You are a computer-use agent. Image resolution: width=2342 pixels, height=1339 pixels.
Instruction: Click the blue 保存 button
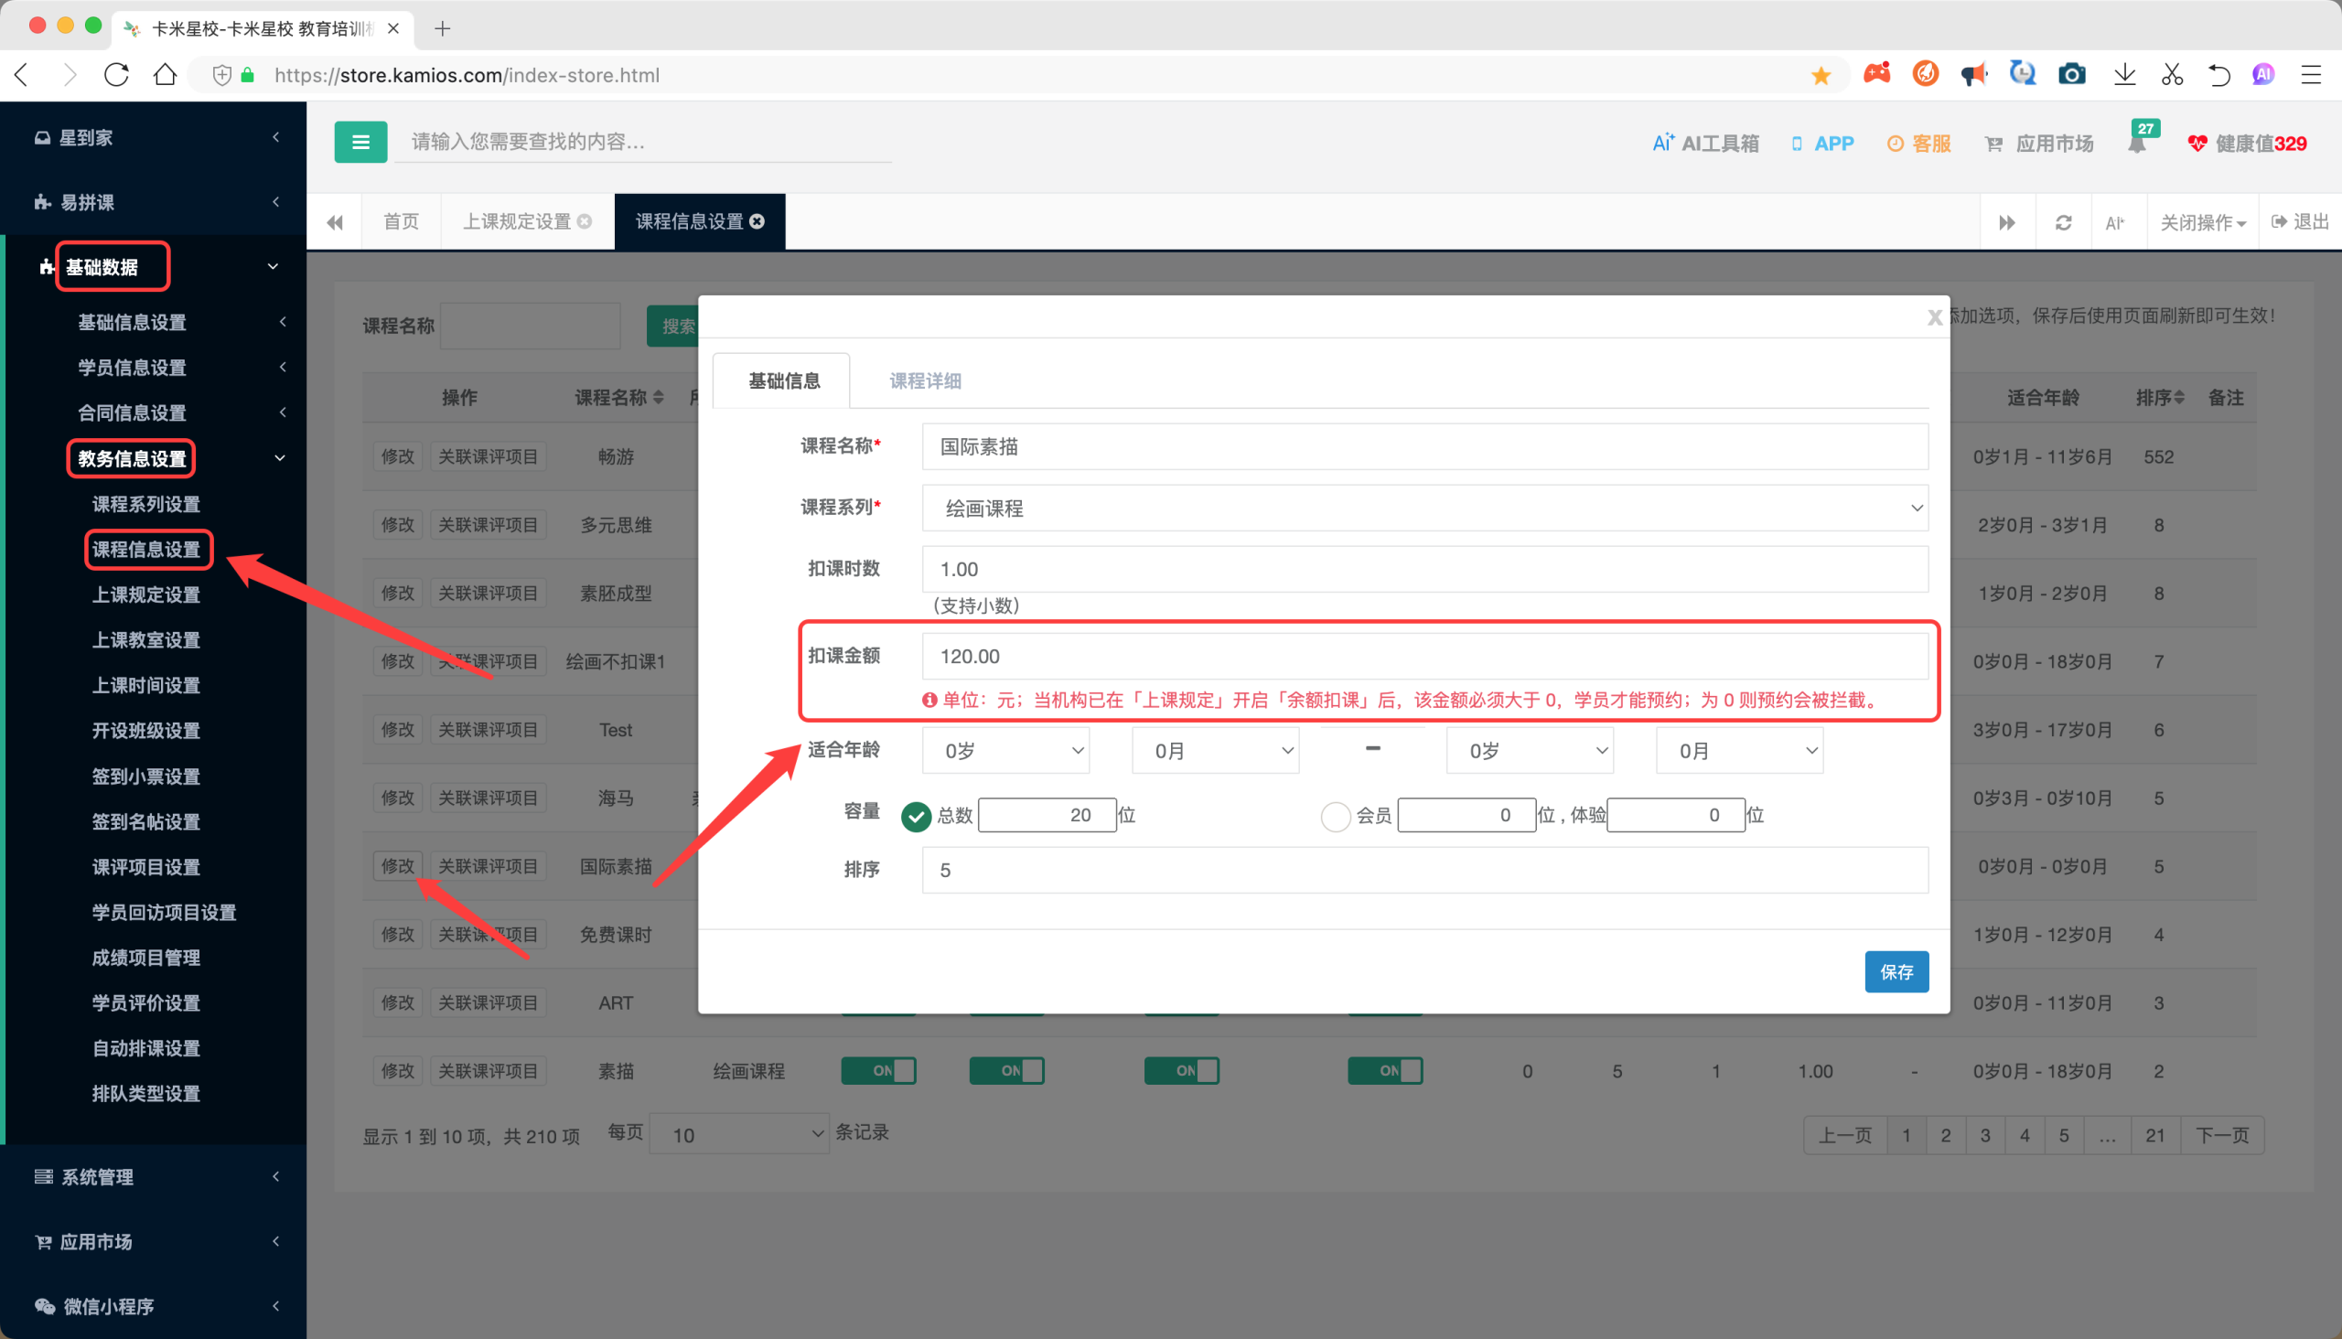[1896, 971]
